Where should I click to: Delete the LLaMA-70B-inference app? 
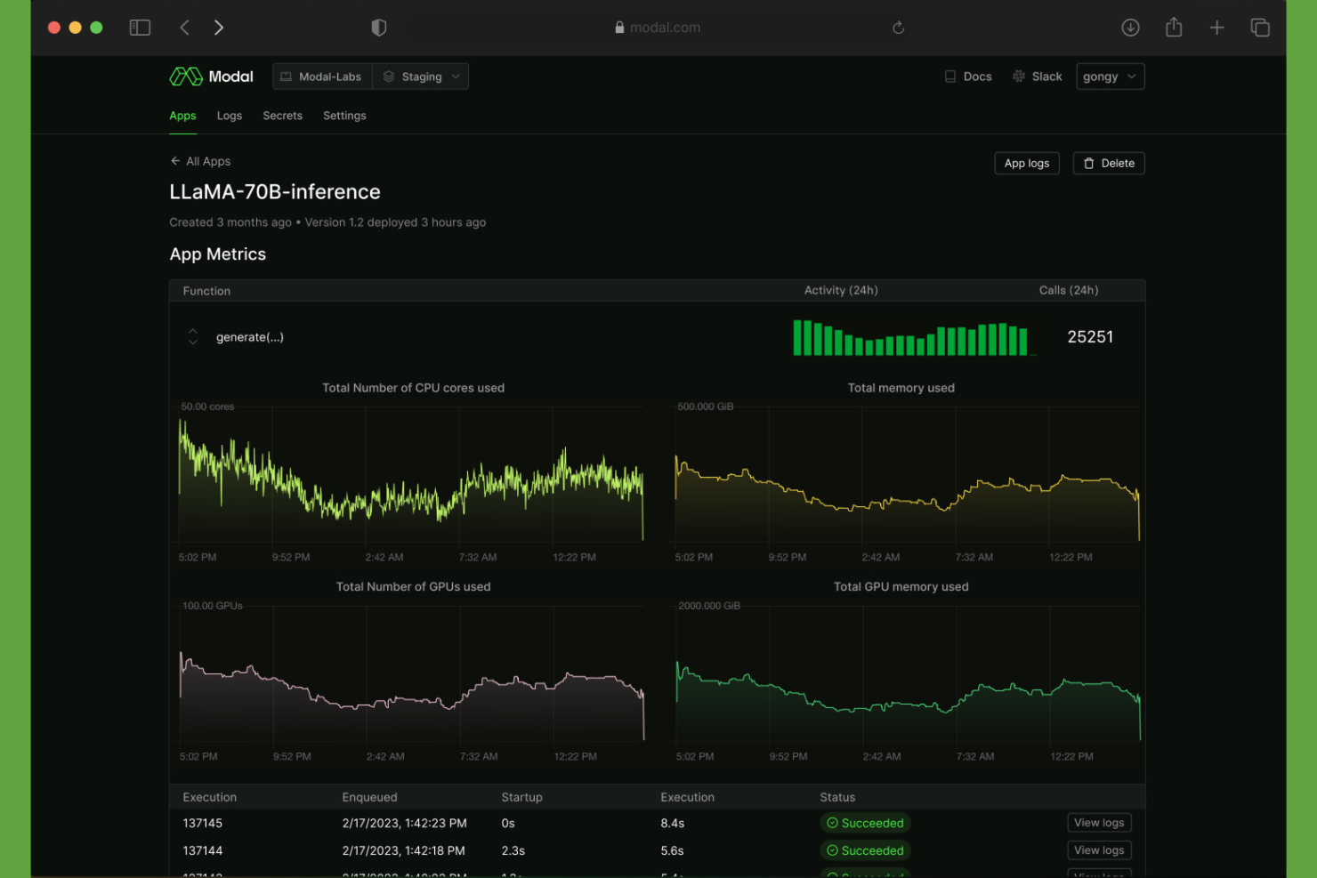click(x=1109, y=164)
